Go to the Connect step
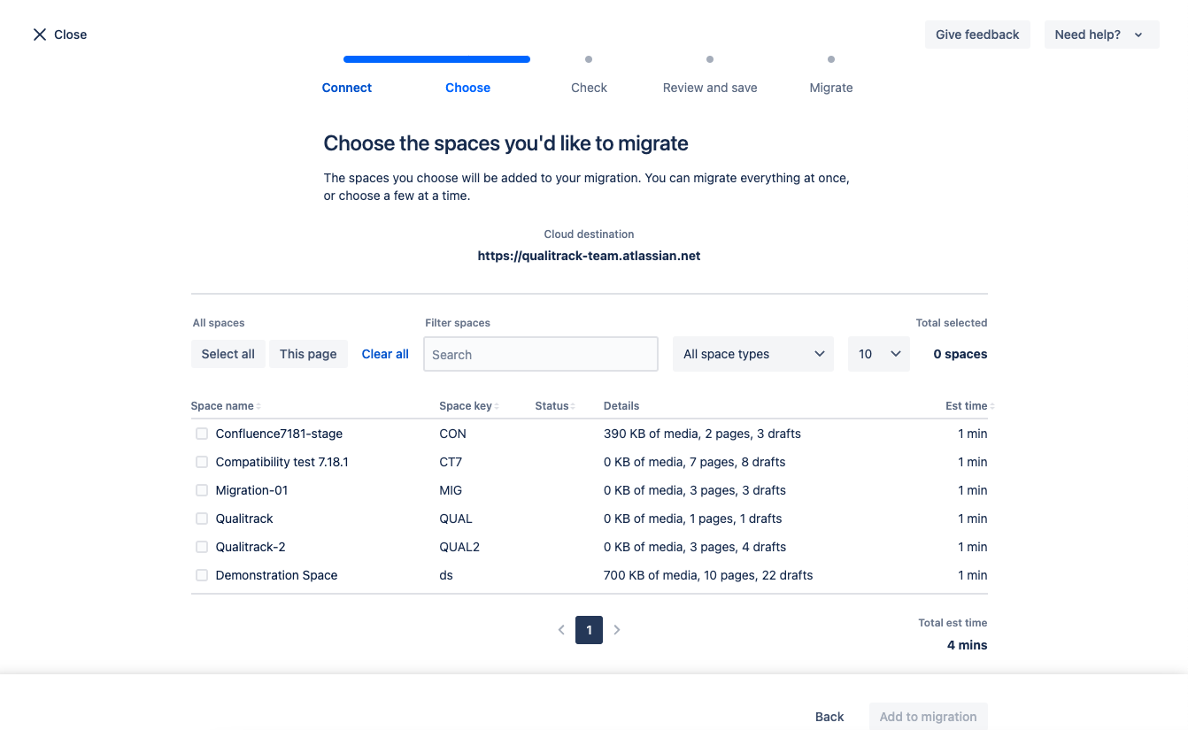This screenshot has width=1188, height=730. coord(347,88)
